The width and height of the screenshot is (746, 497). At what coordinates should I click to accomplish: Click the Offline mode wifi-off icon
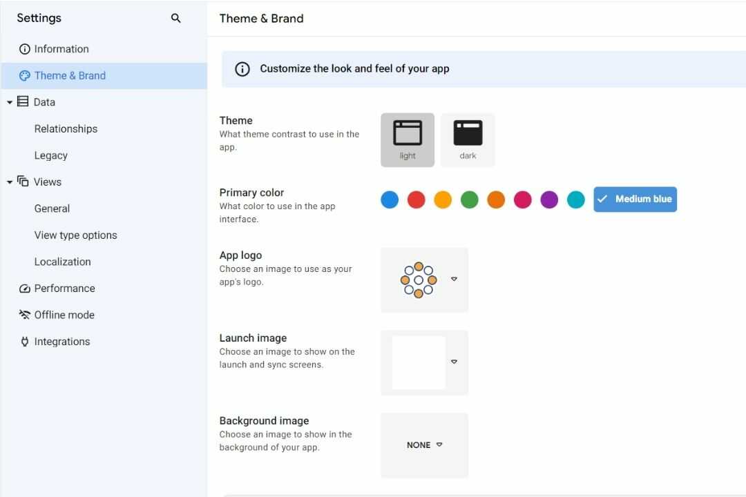(25, 315)
